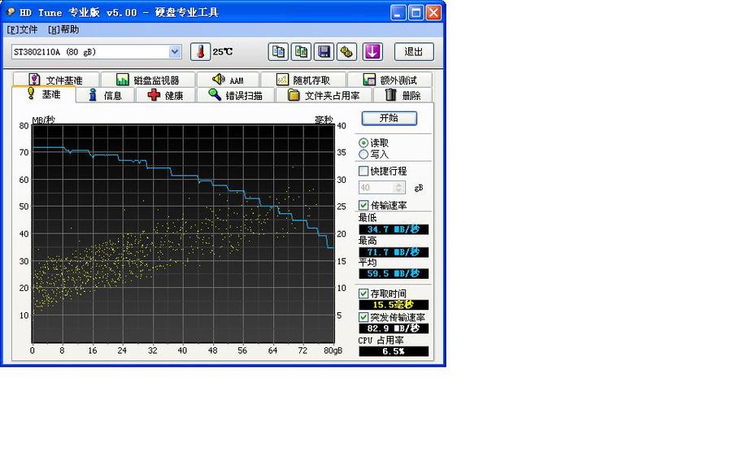Click the save floppy disk icon

tap(324, 51)
